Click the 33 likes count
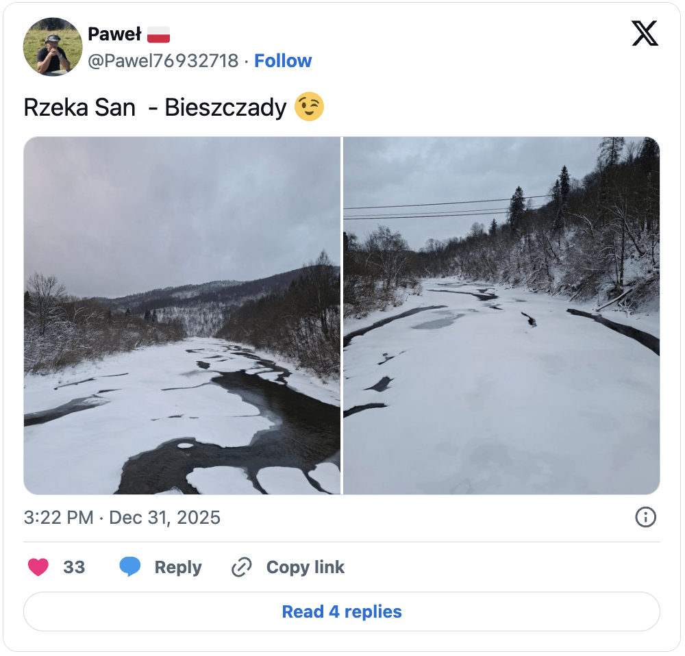Image resolution: width=685 pixels, height=656 pixels. coord(74,567)
